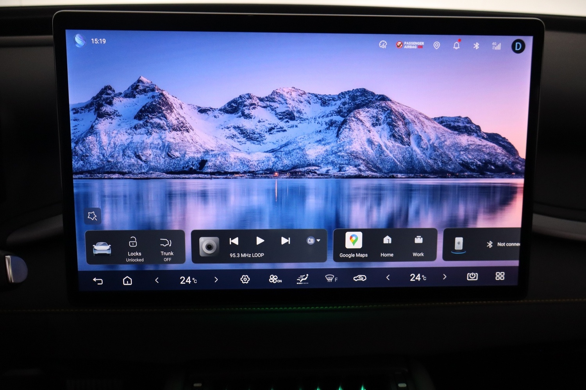Image resolution: width=586 pixels, height=390 pixels.
Task: Open the all apps grid
Action: click(x=500, y=276)
